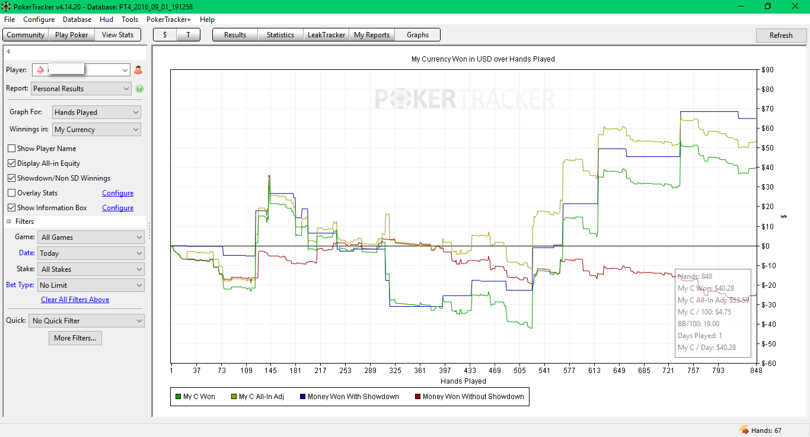Click the green My C Won legend swatch
The width and height of the screenshot is (810, 437).
178,397
